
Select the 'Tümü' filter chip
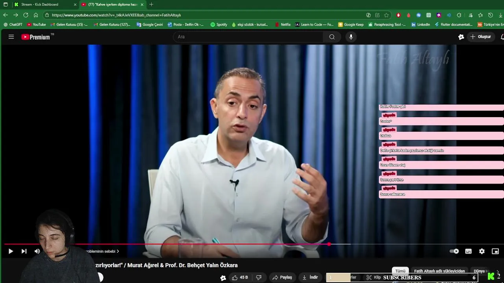[400, 271]
